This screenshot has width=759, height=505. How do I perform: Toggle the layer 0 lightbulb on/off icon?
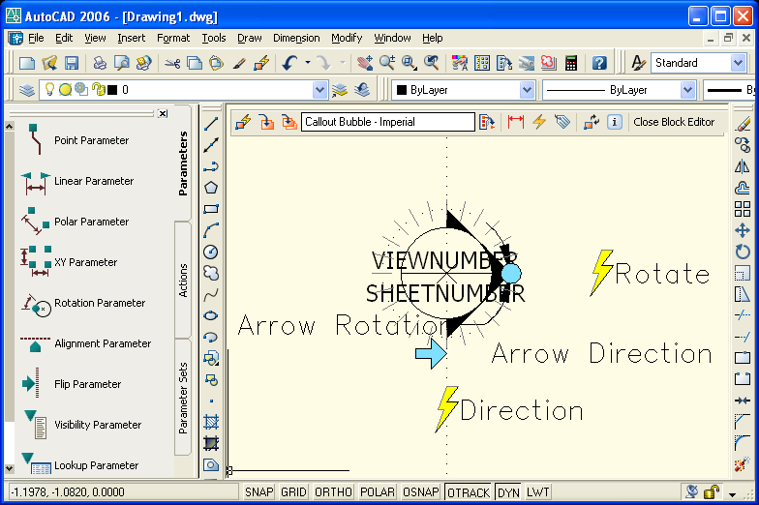click(49, 89)
